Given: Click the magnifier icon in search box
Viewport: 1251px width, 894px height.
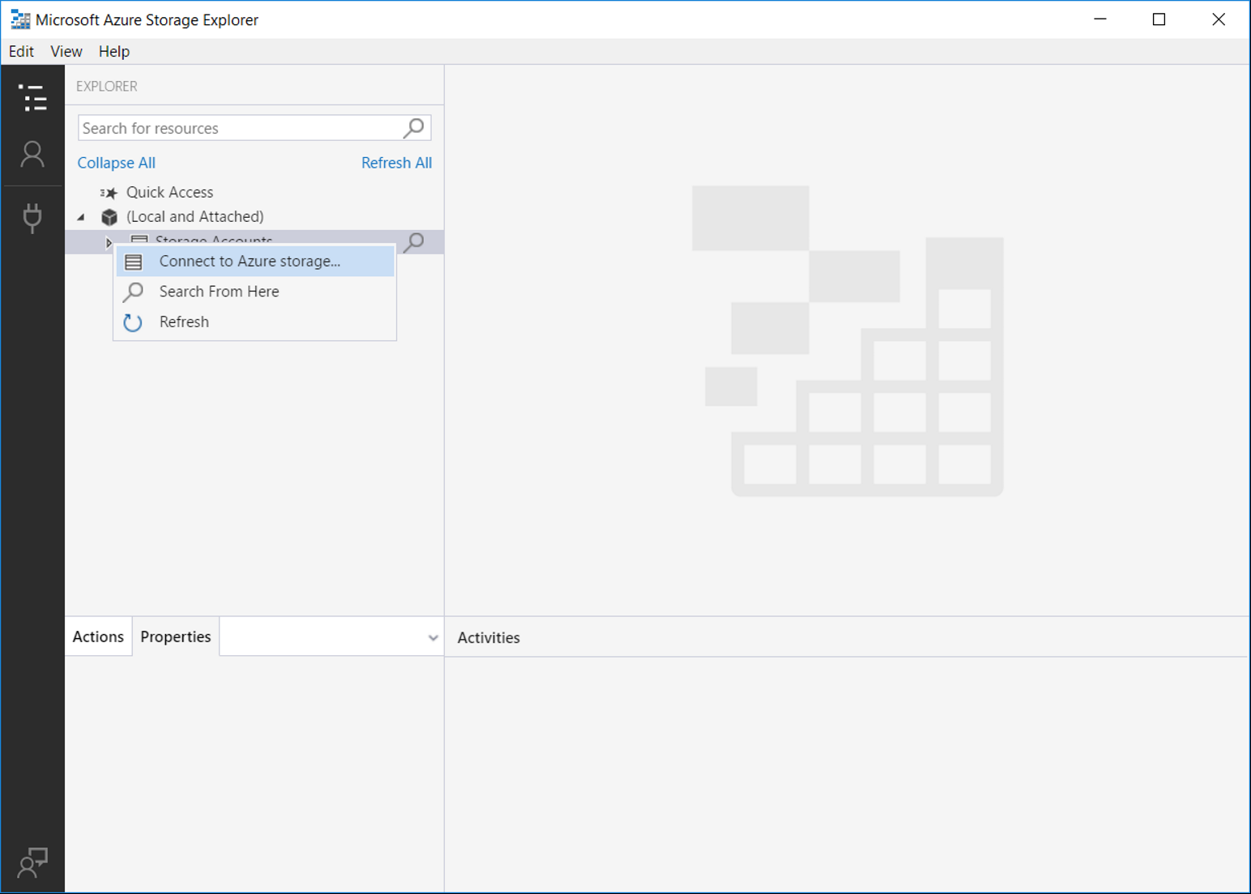Looking at the screenshot, I should (x=414, y=128).
